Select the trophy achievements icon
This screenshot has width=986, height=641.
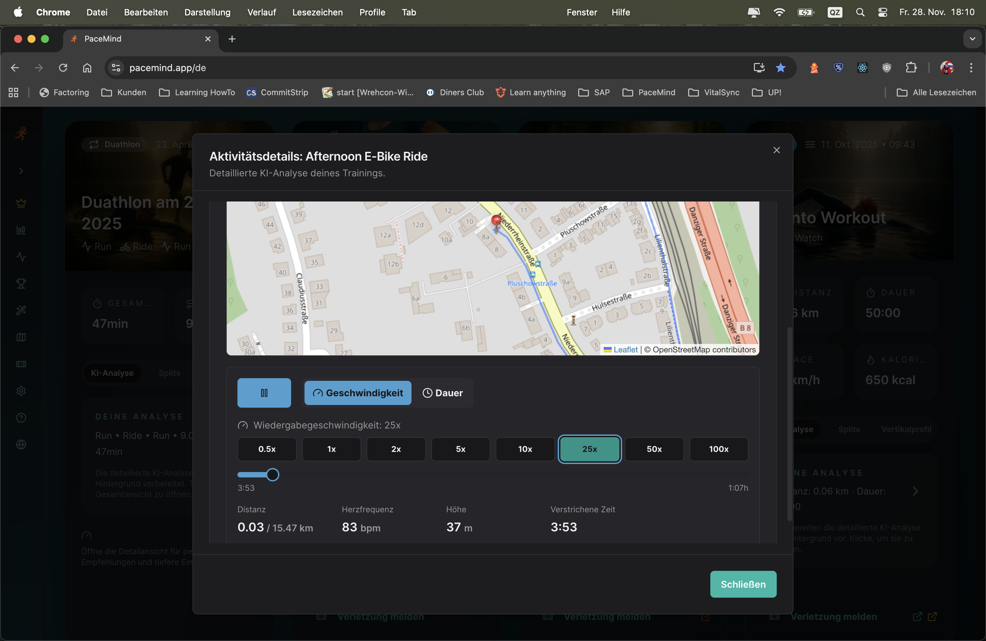[20, 284]
